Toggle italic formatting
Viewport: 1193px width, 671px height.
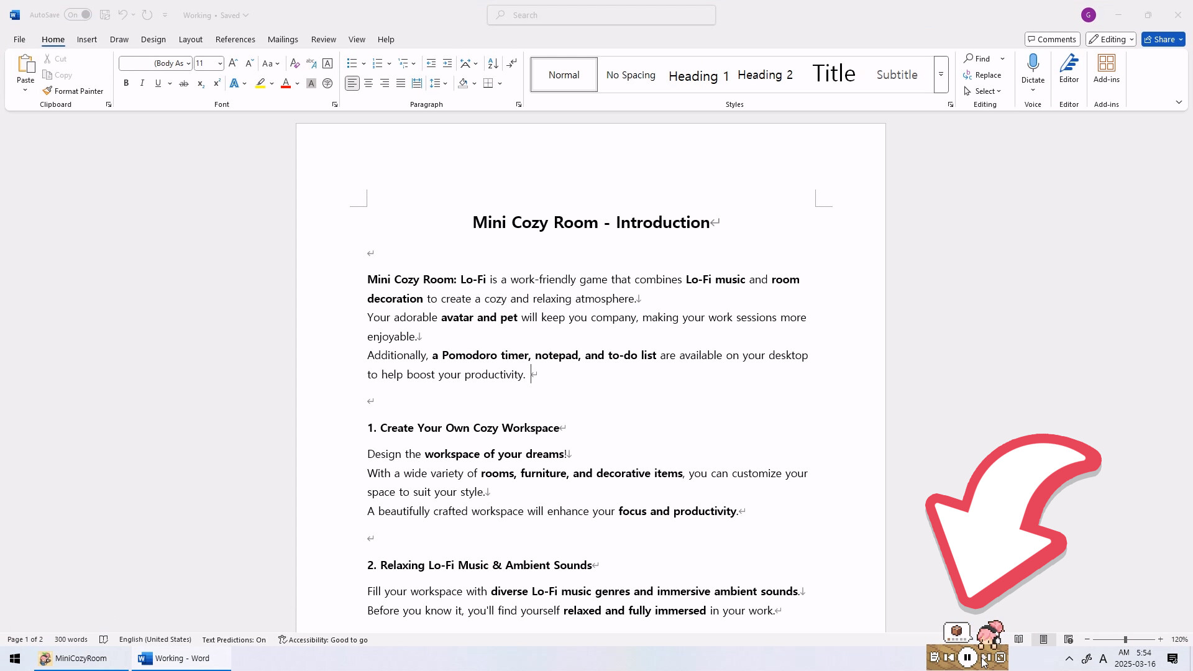142,83
